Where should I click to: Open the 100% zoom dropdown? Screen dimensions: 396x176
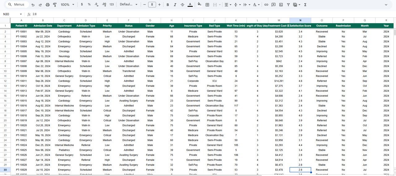(67, 5)
